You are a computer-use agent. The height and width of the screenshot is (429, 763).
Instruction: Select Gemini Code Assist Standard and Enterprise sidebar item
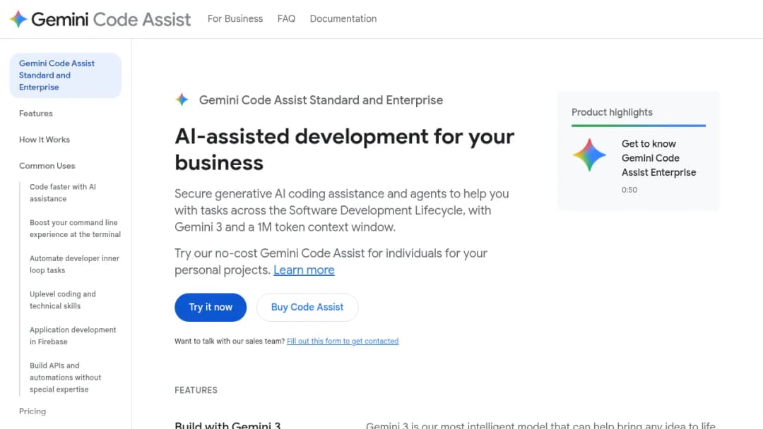point(65,75)
